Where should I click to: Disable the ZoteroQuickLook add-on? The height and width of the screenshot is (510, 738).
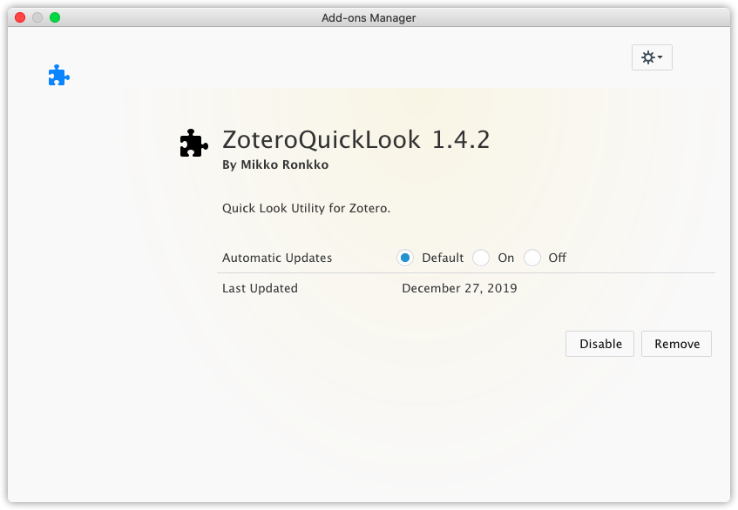click(x=599, y=344)
